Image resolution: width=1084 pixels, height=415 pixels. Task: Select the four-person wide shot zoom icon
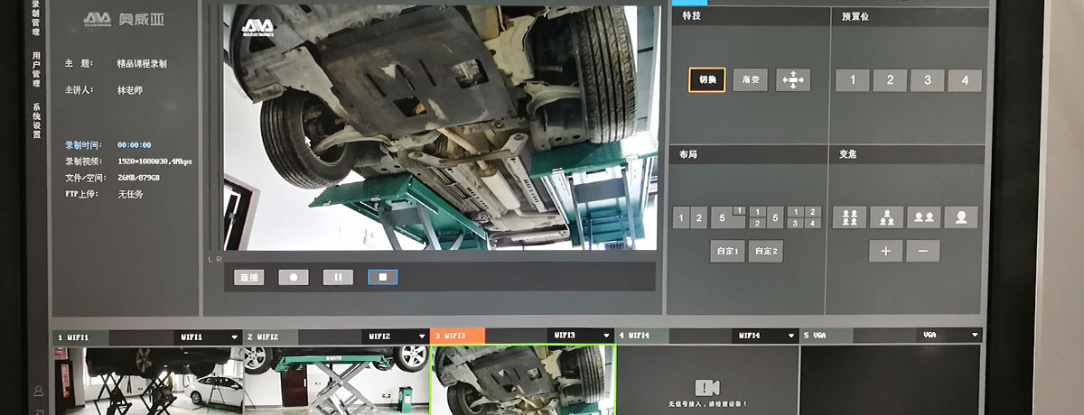[x=849, y=217]
